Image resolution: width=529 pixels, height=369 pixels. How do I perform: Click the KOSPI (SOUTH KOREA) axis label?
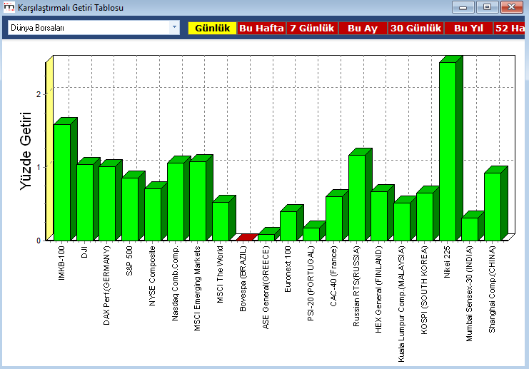tap(424, 290)
